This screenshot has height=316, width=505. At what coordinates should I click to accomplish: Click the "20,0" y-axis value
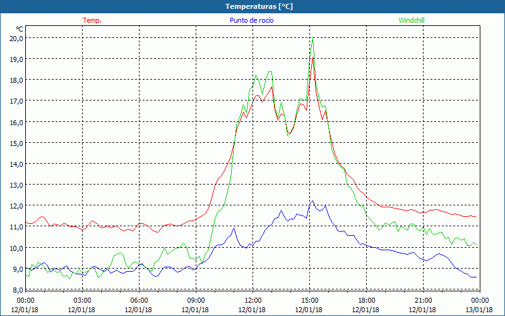[16, 39]
